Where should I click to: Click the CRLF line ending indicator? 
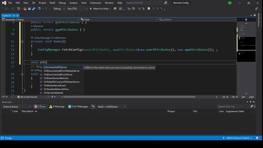[251, 97]
